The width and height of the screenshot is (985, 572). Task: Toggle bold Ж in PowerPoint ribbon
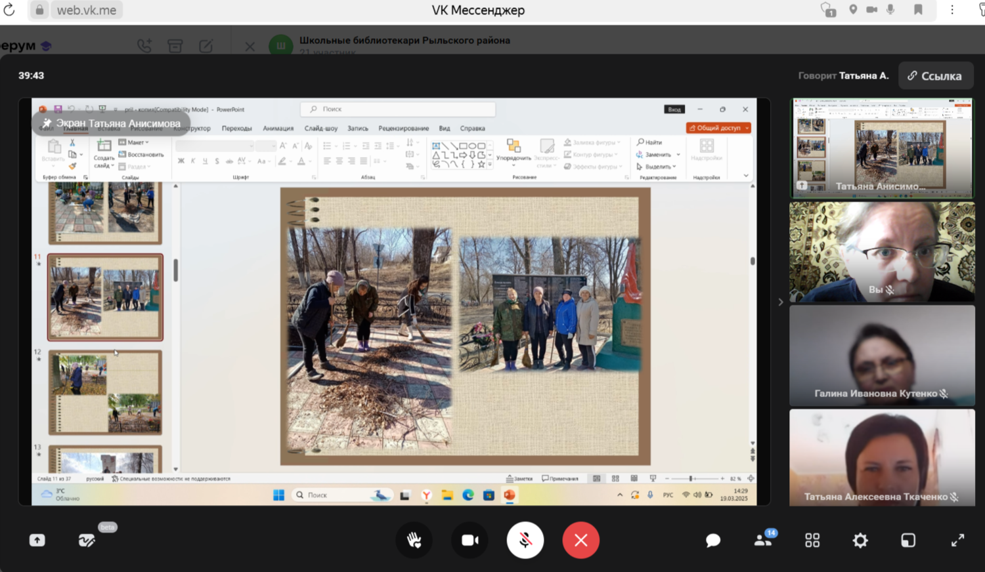click(181, 161)
